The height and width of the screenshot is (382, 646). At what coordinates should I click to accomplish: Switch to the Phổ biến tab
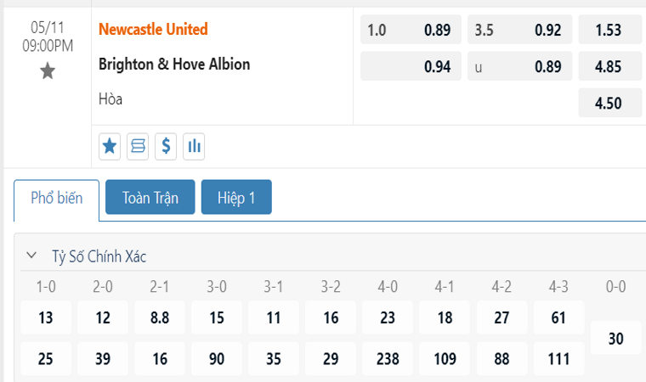pos(57,198)
